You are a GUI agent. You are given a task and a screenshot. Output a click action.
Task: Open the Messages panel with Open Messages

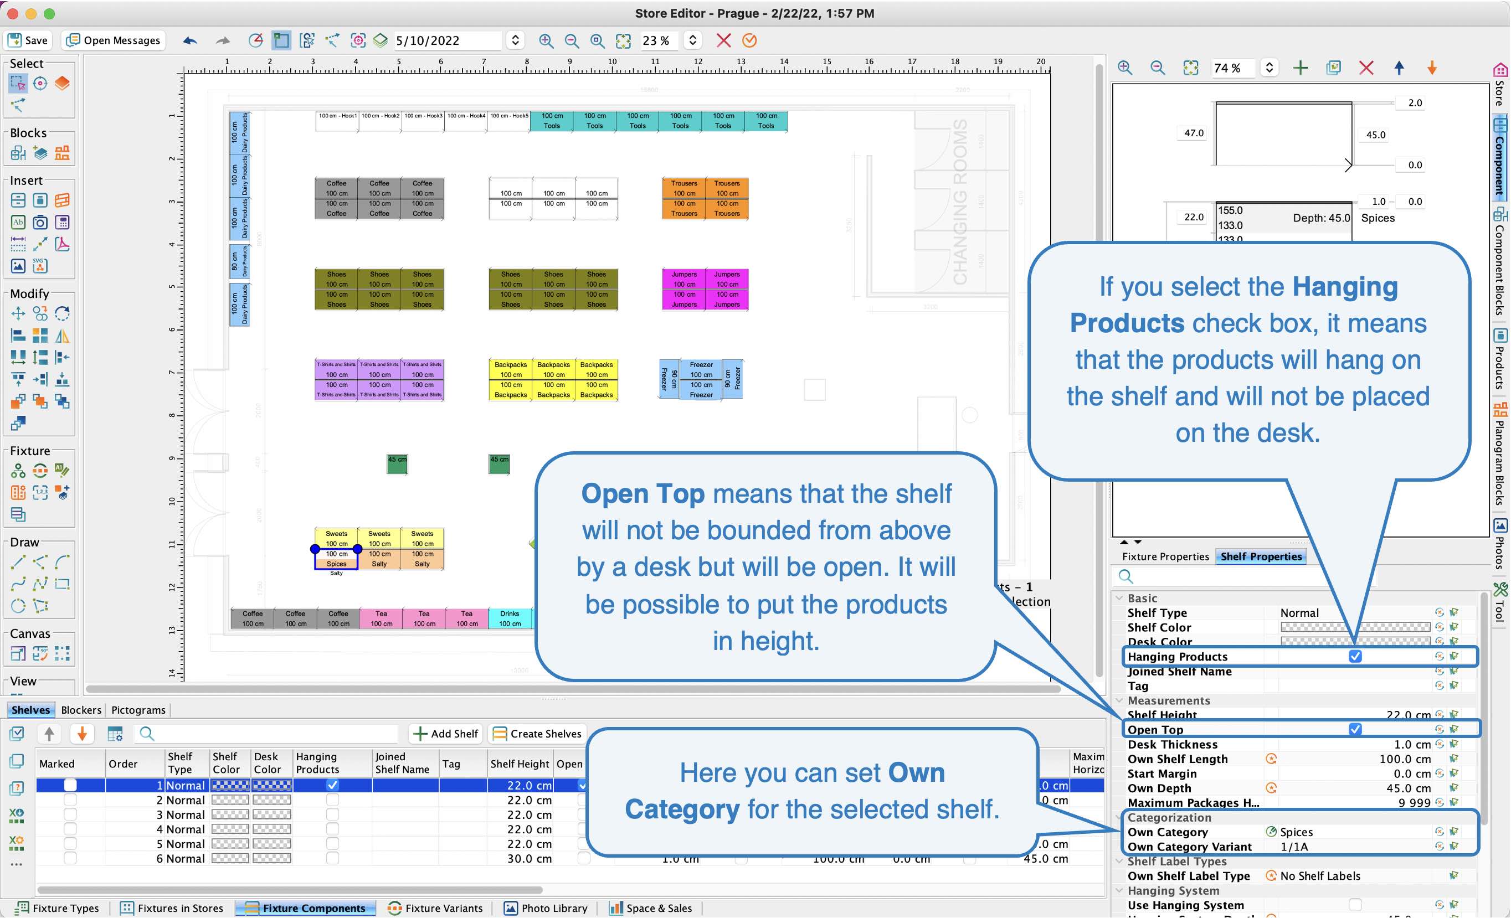tap(114, 40)
